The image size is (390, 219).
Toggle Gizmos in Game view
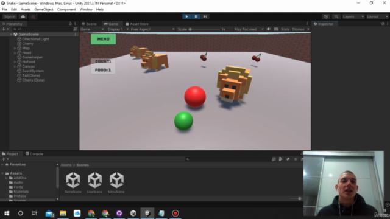click(x=298, y=29)
